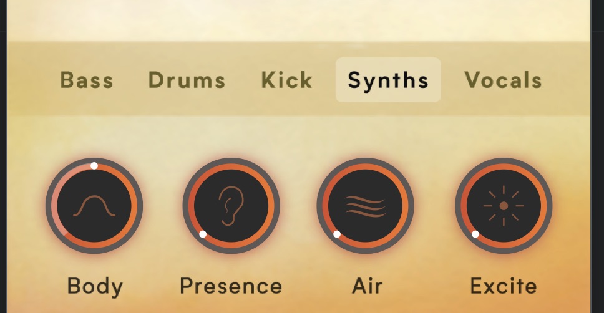Click the Air label text
The image size is (604, 313).
point(367,286)
